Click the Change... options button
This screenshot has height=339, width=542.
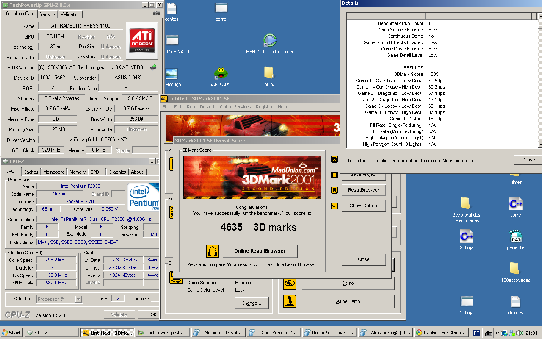[252, 303]
